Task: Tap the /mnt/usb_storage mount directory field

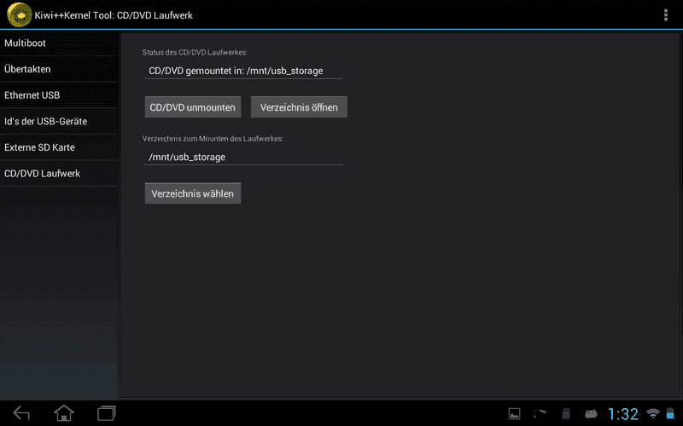Action: click(243, 157)
